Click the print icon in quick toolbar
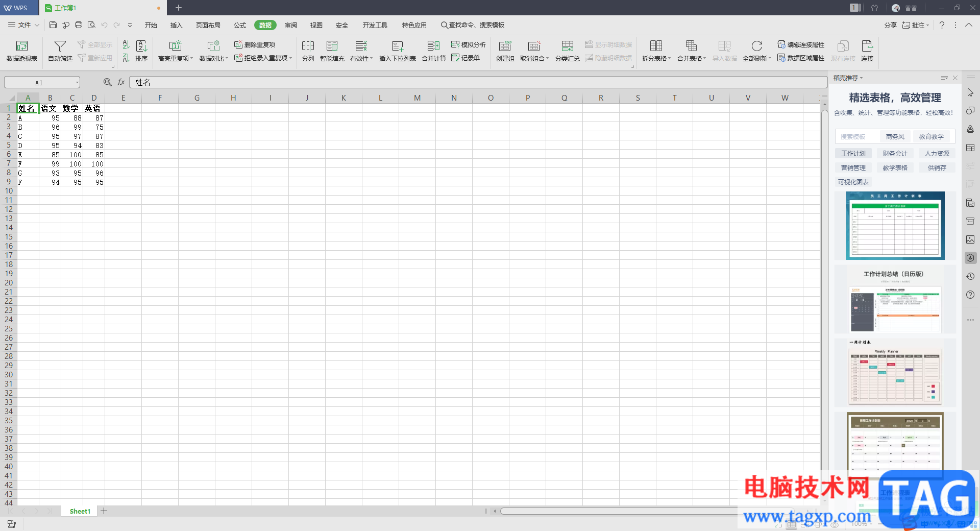The image size is (980, 531). pos(79,25)
